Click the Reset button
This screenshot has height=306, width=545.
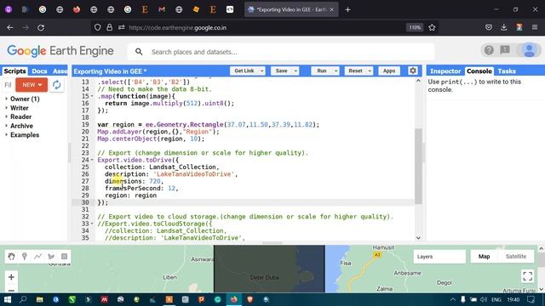(x=355, y=71)
